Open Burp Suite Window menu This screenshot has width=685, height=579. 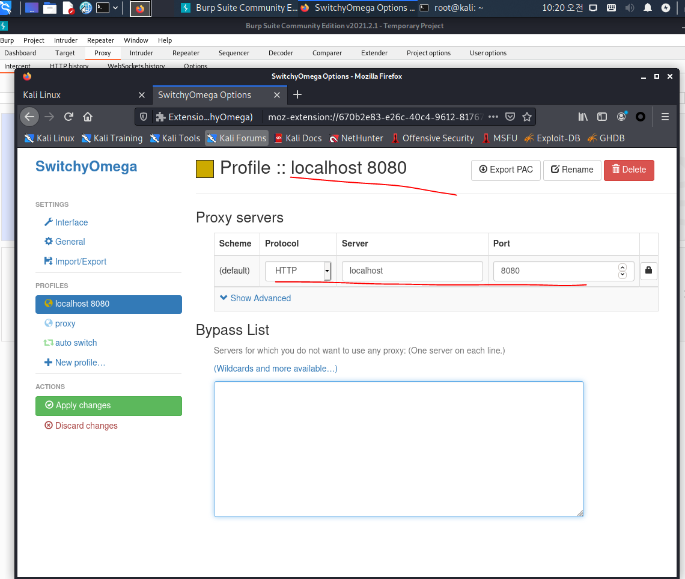(136, 40)
